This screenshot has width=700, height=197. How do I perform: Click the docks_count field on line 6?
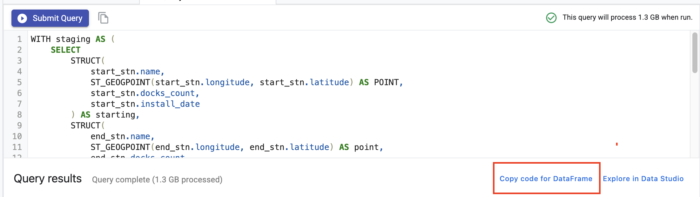coord(167,93)
